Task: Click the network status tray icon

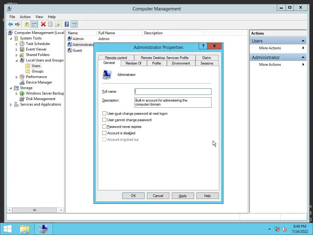Action: click(277, 229)
